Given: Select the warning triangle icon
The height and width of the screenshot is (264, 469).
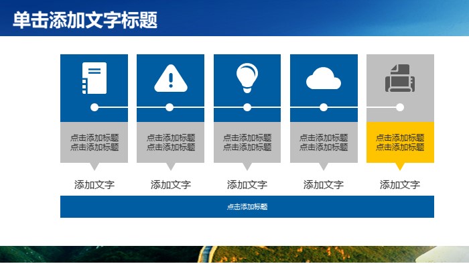Looking at the screenshot, I should (171, 78).
